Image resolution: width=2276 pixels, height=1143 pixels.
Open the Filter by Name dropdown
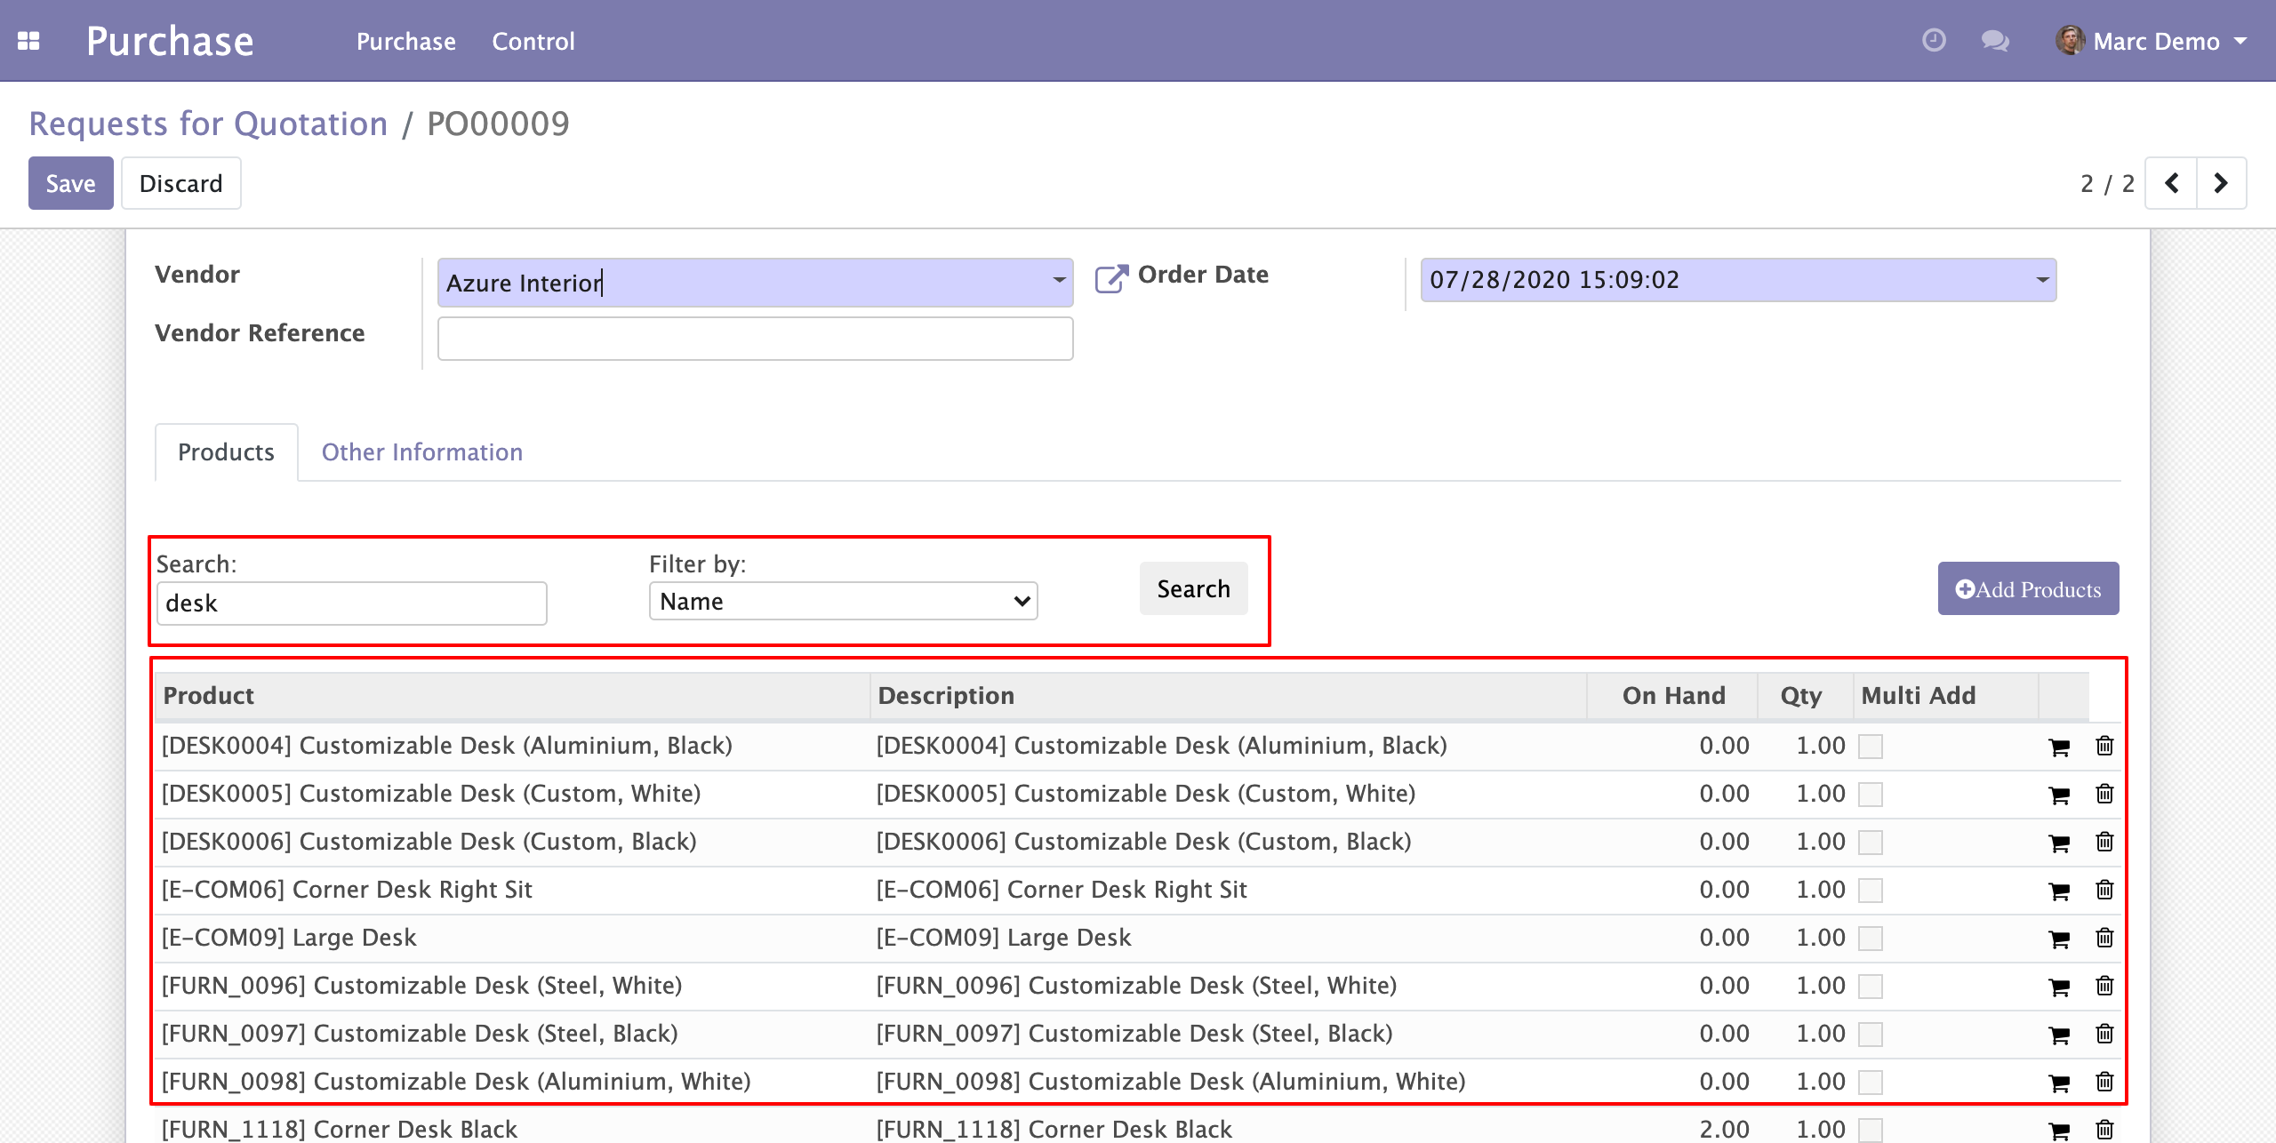[x=843, y=602]
